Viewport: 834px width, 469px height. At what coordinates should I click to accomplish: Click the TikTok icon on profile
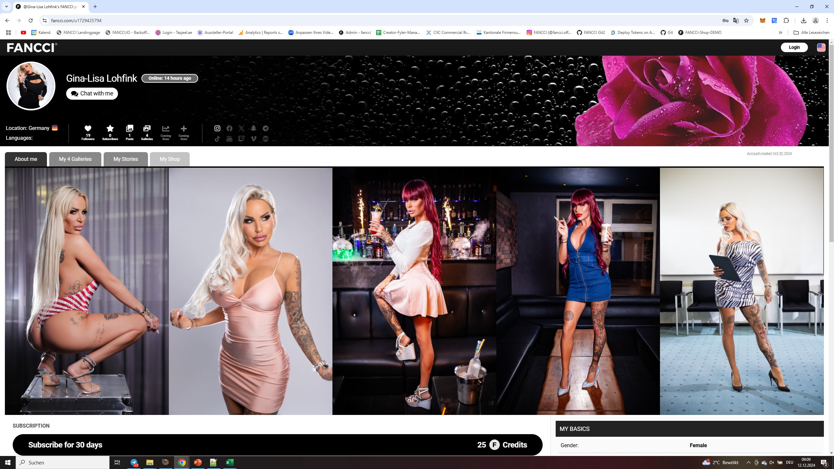(217, 139)
